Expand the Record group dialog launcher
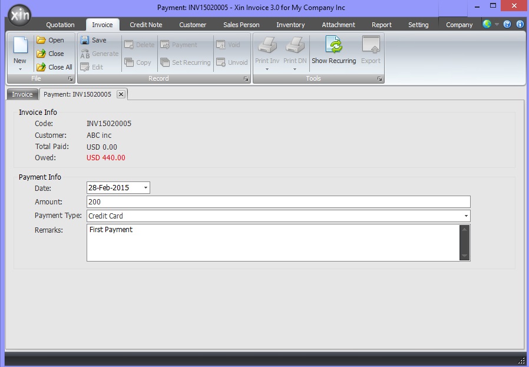 (246, 79)
